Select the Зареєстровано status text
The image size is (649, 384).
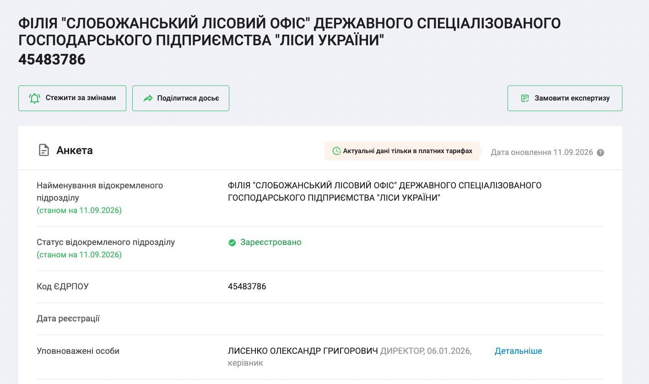point(271,242)
